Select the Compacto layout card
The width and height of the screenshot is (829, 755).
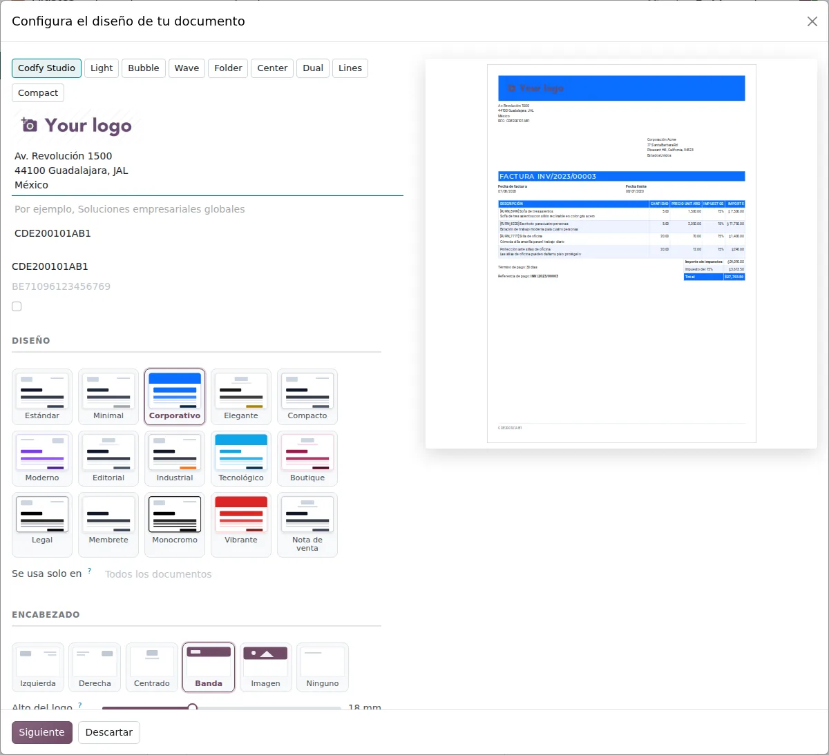[307, 397]
